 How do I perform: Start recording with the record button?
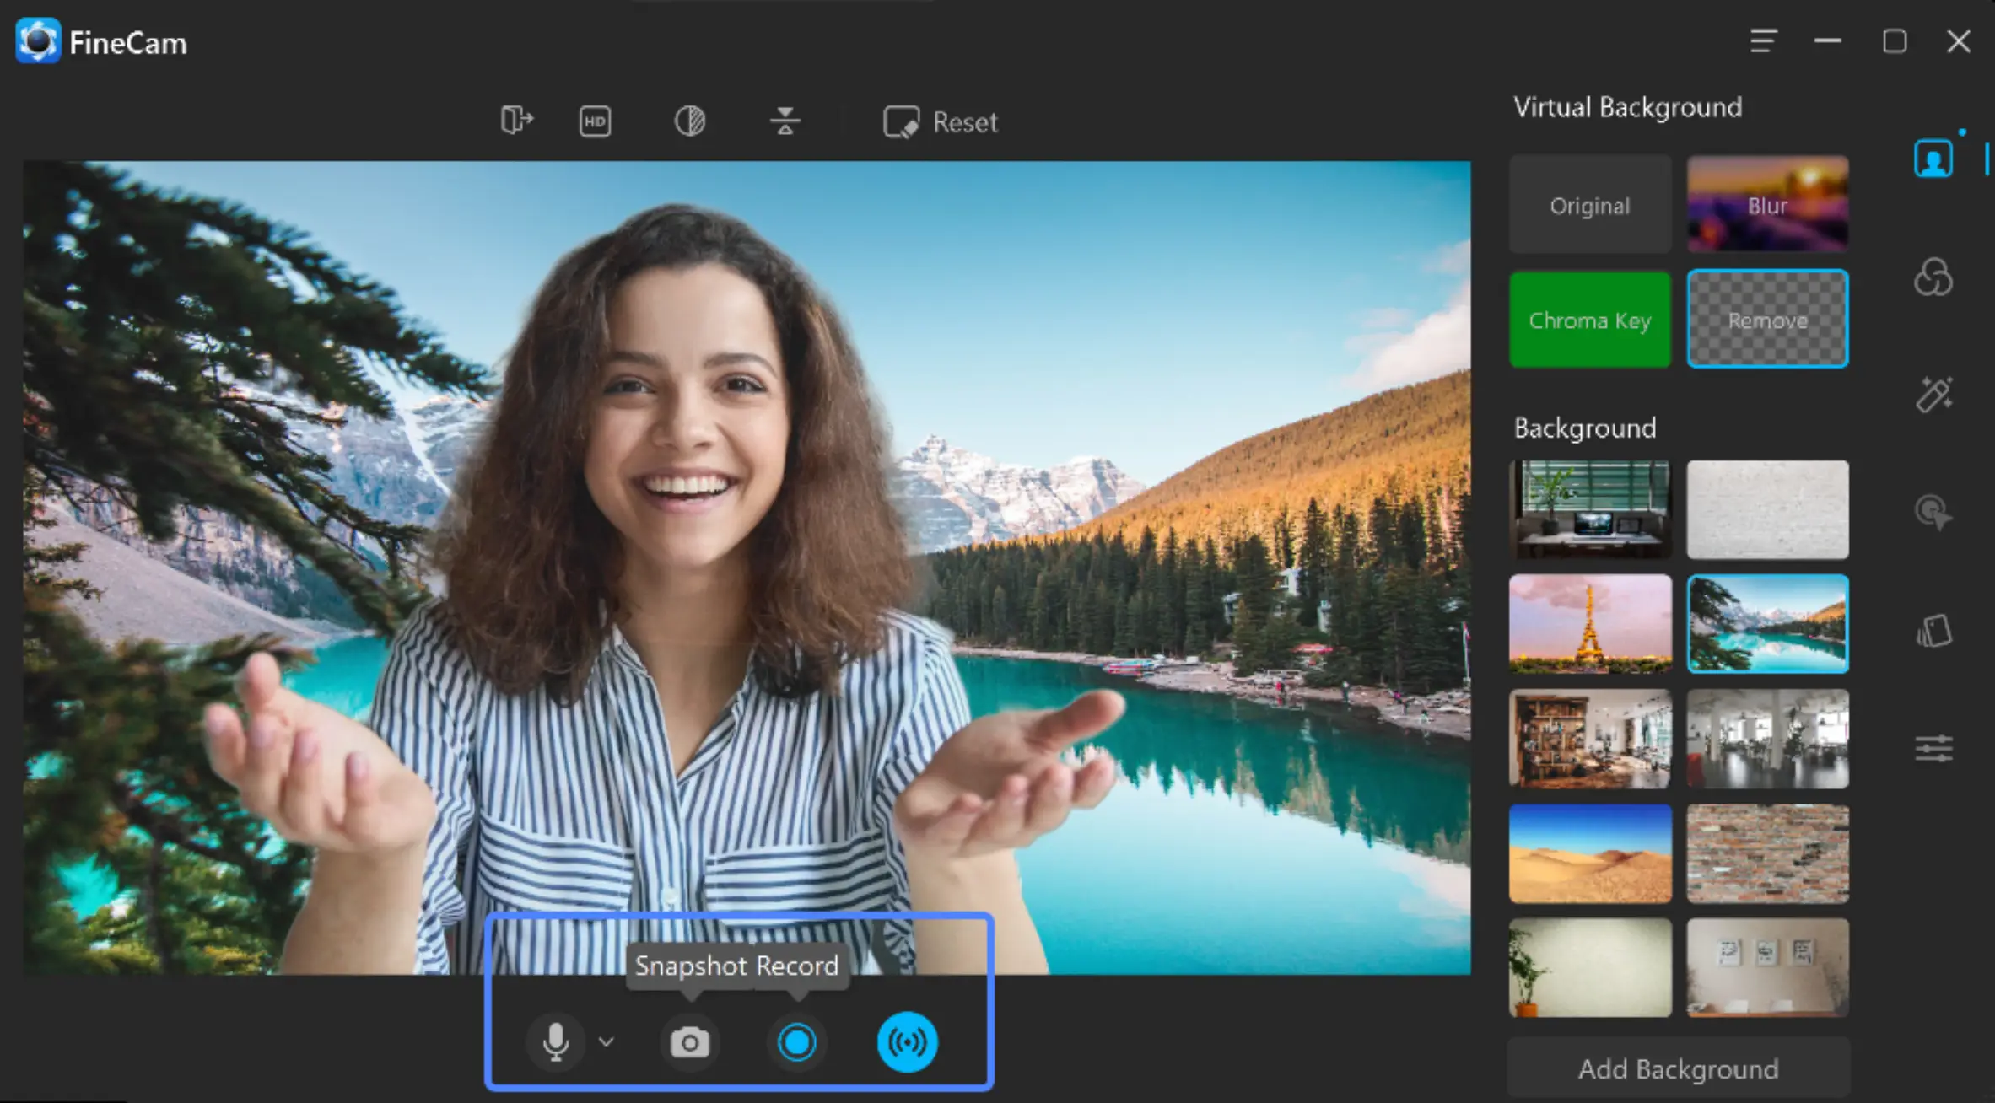point(795,1041)
